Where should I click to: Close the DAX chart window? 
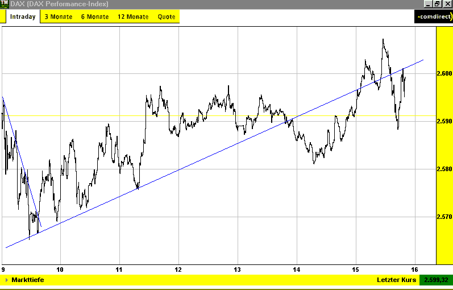447,4
